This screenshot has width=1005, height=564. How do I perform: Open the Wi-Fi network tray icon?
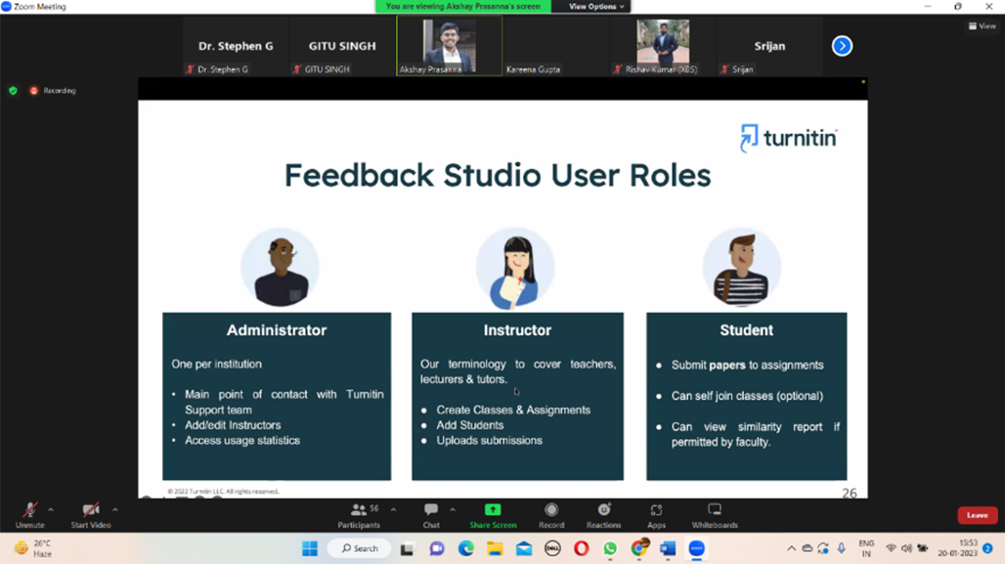click(x=891, y=548)
